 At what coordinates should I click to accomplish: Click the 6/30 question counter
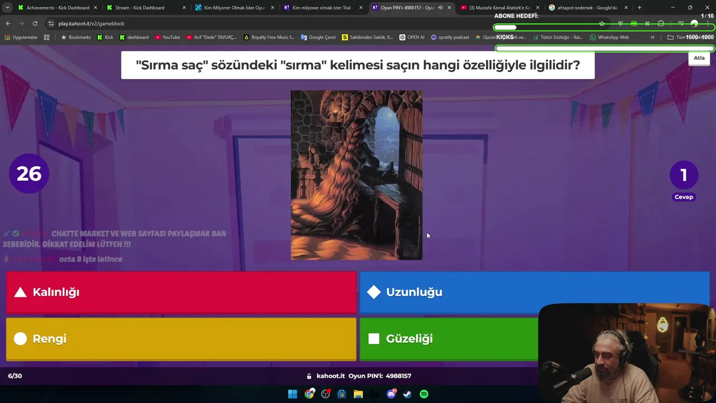[x=15, y=376]
